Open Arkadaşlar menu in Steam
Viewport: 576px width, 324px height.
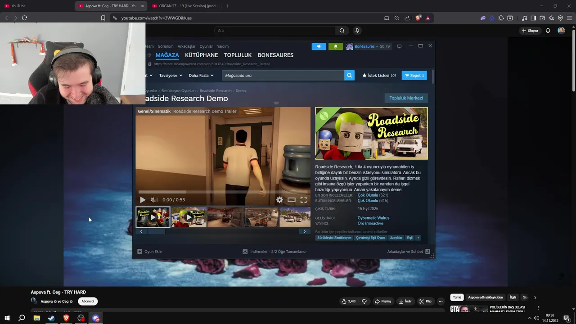click(186, 46)
